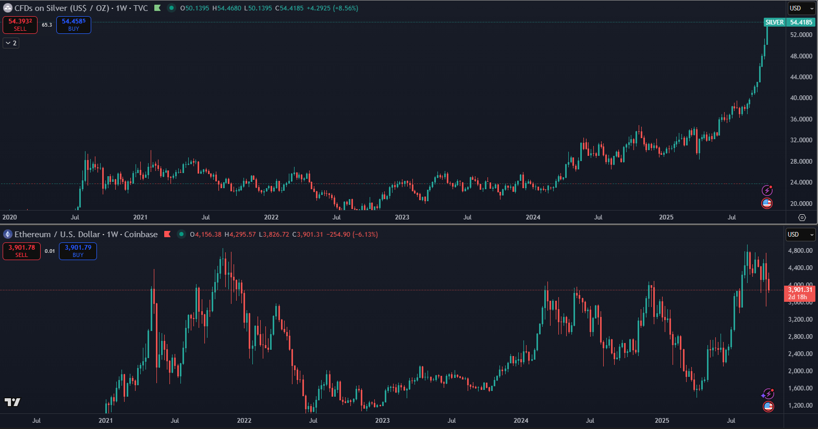Image resolution: width=818 pixels, height=429 pixels.
Task: Click the US flag event icon on the Ethereum chart
Action: coord(768,407)
